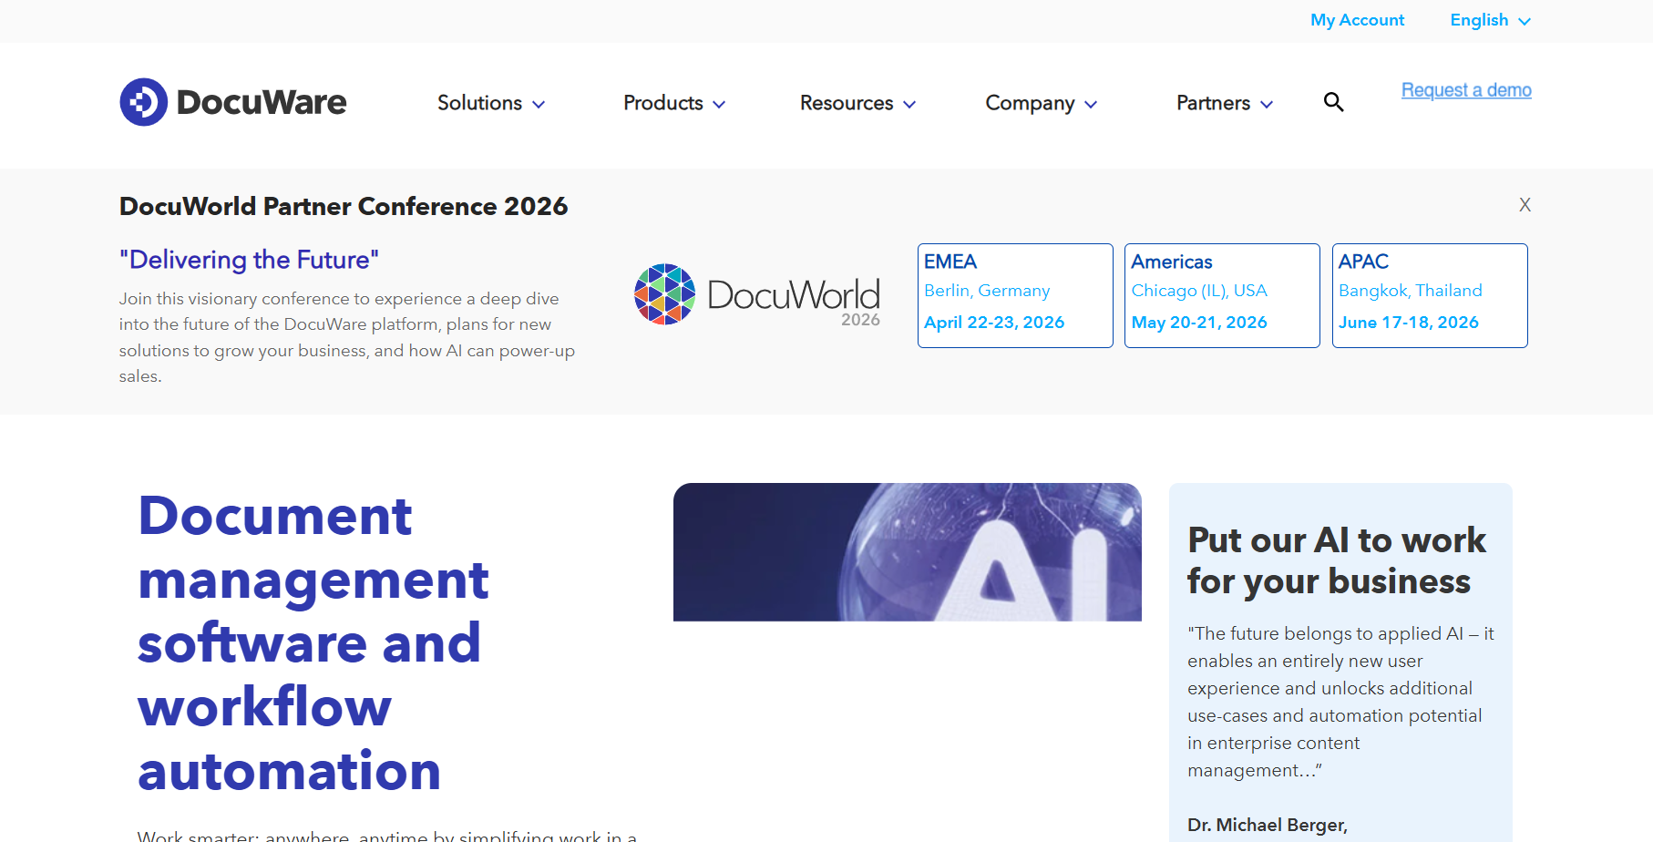Click the DocuWorld 2026 conference logo
Viewport: 1653px width, 842px height.
tap(756, 293)
